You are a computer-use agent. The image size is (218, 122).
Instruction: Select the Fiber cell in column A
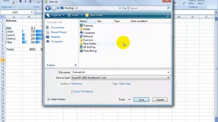[x=14, y=42]
